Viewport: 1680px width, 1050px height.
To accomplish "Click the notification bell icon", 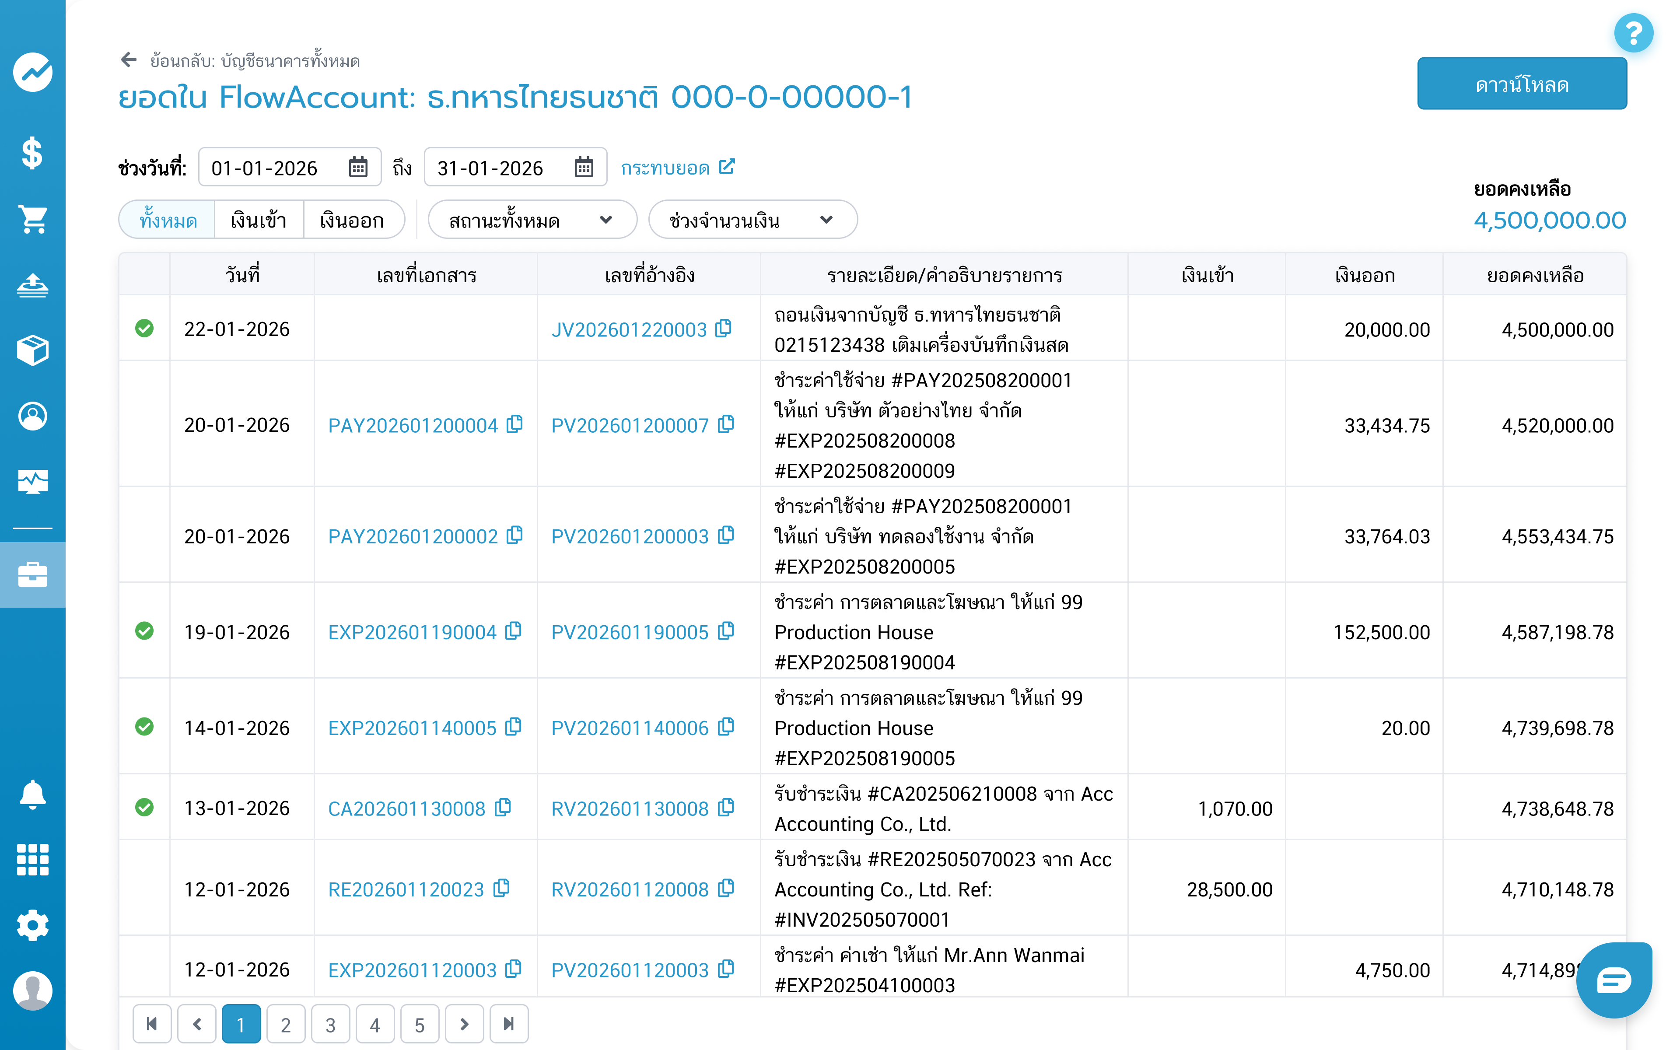I will click(32, 795).
